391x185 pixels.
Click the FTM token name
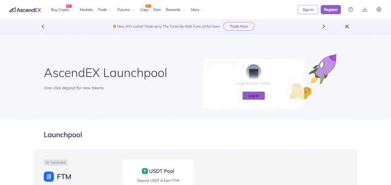click(64, 177)
